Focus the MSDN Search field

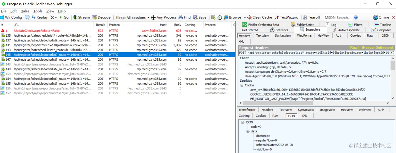tap(338, 17)
